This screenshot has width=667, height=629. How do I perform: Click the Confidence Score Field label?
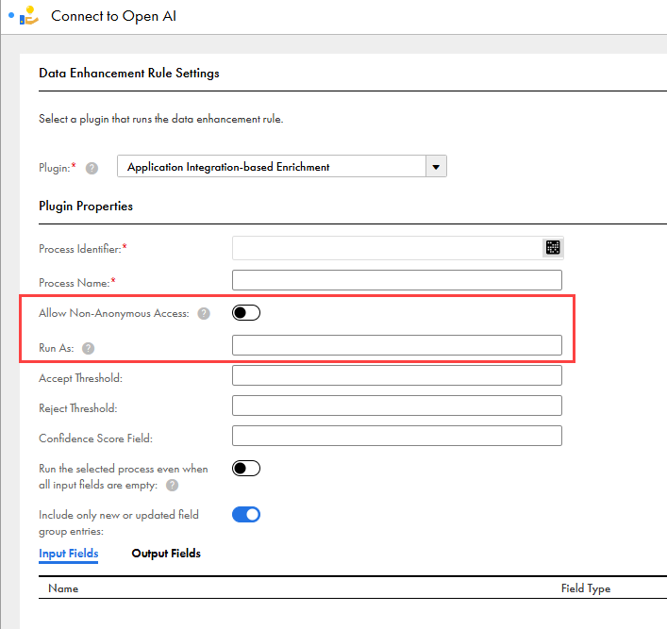coord(95,439)
